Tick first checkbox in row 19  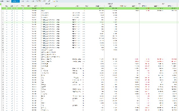[7, 50]
